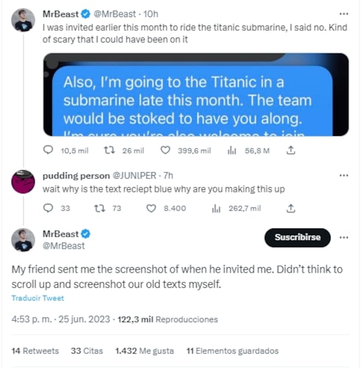Retweet MrBeast's Titanic submarine tweet
363x368 pixels.
(x=109, y=151)
